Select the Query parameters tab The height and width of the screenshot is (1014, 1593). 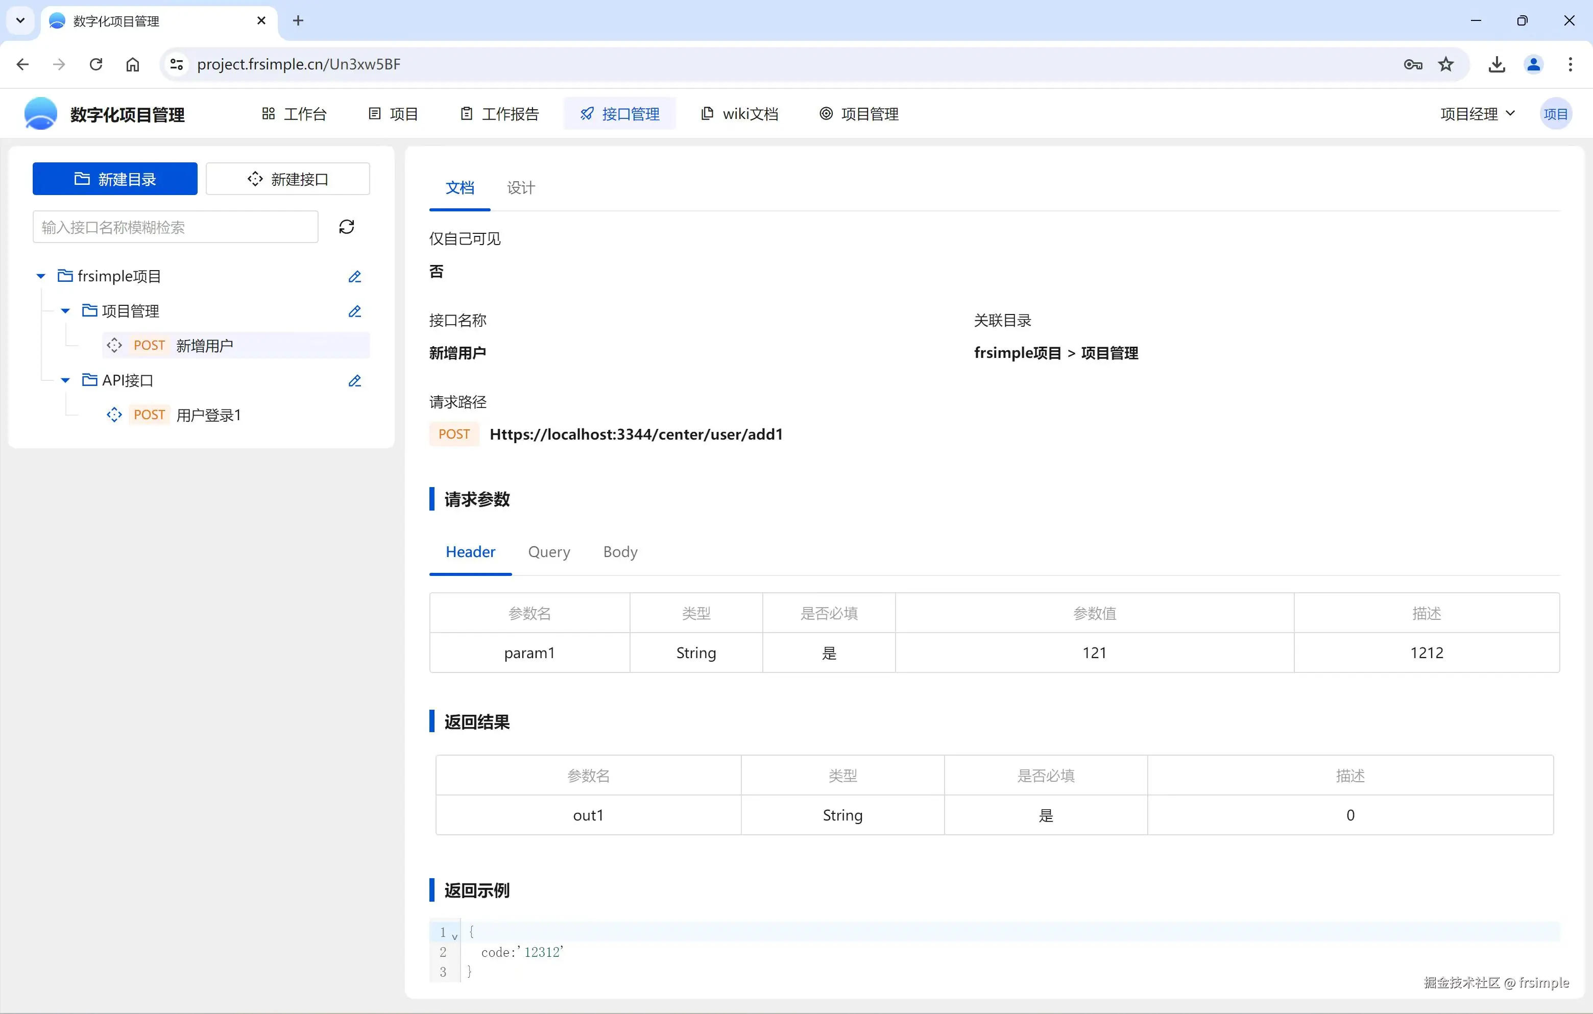tap(549, 551)
